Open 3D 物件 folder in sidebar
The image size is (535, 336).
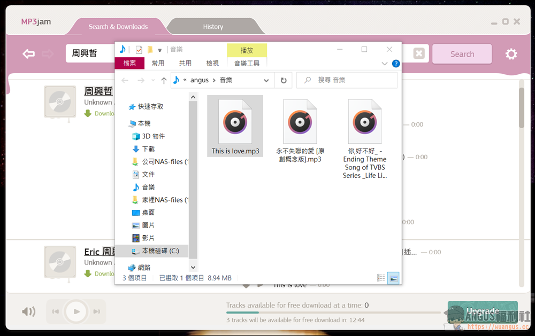click(153, 136)
